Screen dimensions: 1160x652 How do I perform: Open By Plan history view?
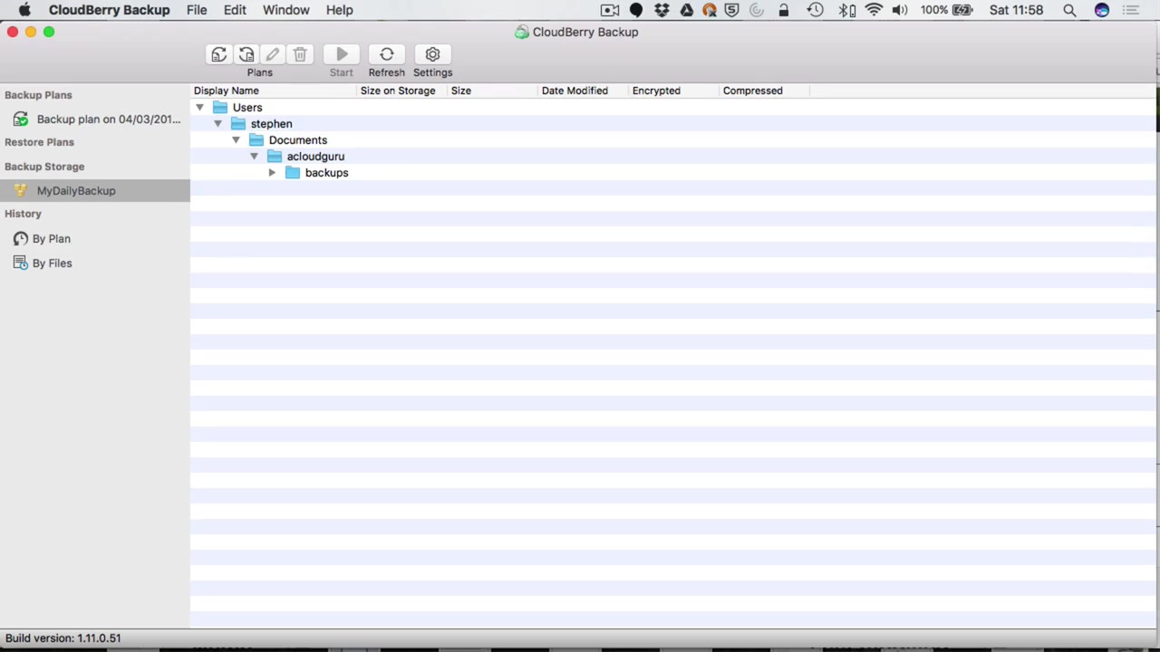(52, 239)
